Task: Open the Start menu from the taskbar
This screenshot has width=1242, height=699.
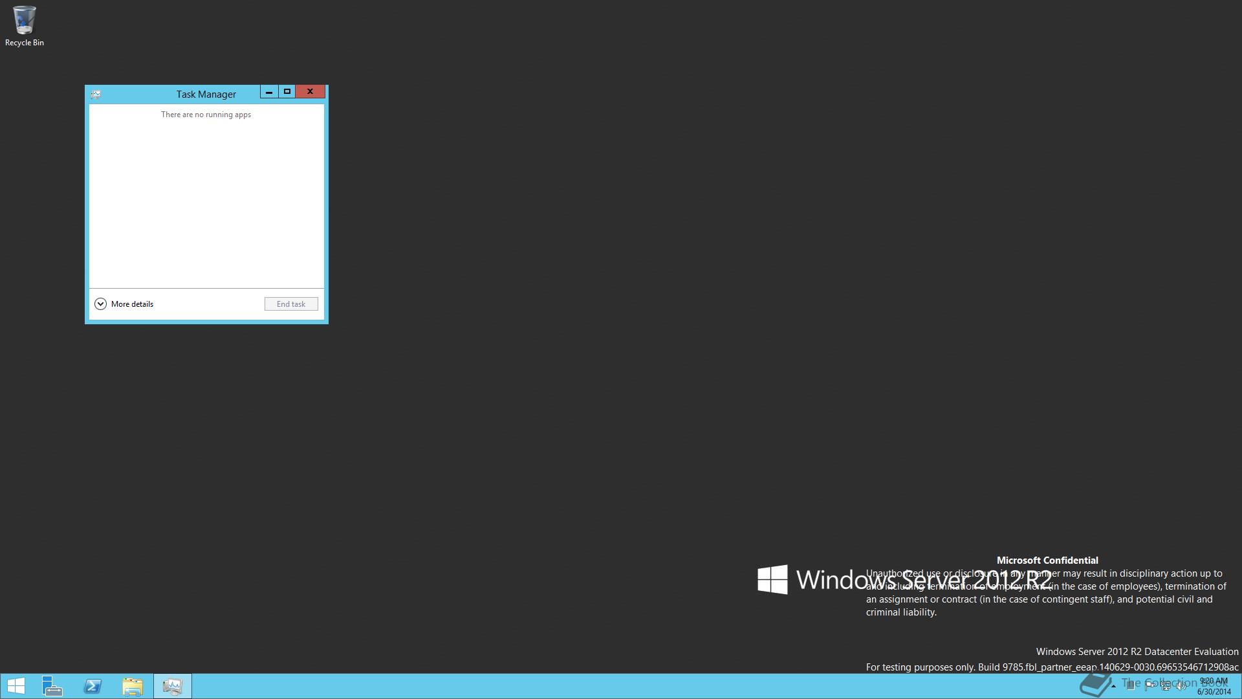Action: pyautogui.click(x=16, y=686)
